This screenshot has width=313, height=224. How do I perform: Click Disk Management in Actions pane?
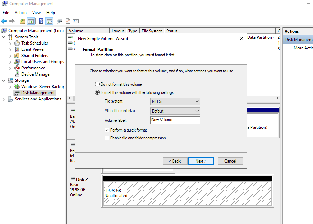(x=299, y=40)
